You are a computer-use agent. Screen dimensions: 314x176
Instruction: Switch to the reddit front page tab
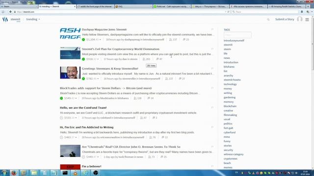click(x=96, y=6)
